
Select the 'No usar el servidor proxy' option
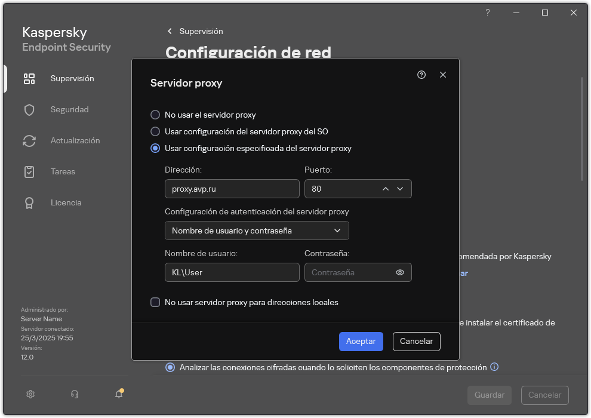point(155,115)
